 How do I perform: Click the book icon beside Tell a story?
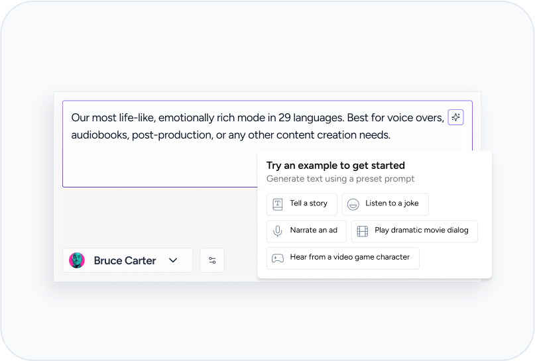tap(278, 205)
